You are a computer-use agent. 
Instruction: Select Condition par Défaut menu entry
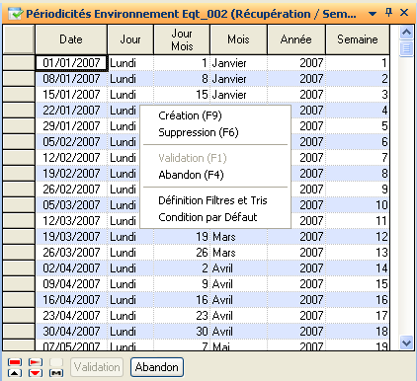[x=208, y=217]
